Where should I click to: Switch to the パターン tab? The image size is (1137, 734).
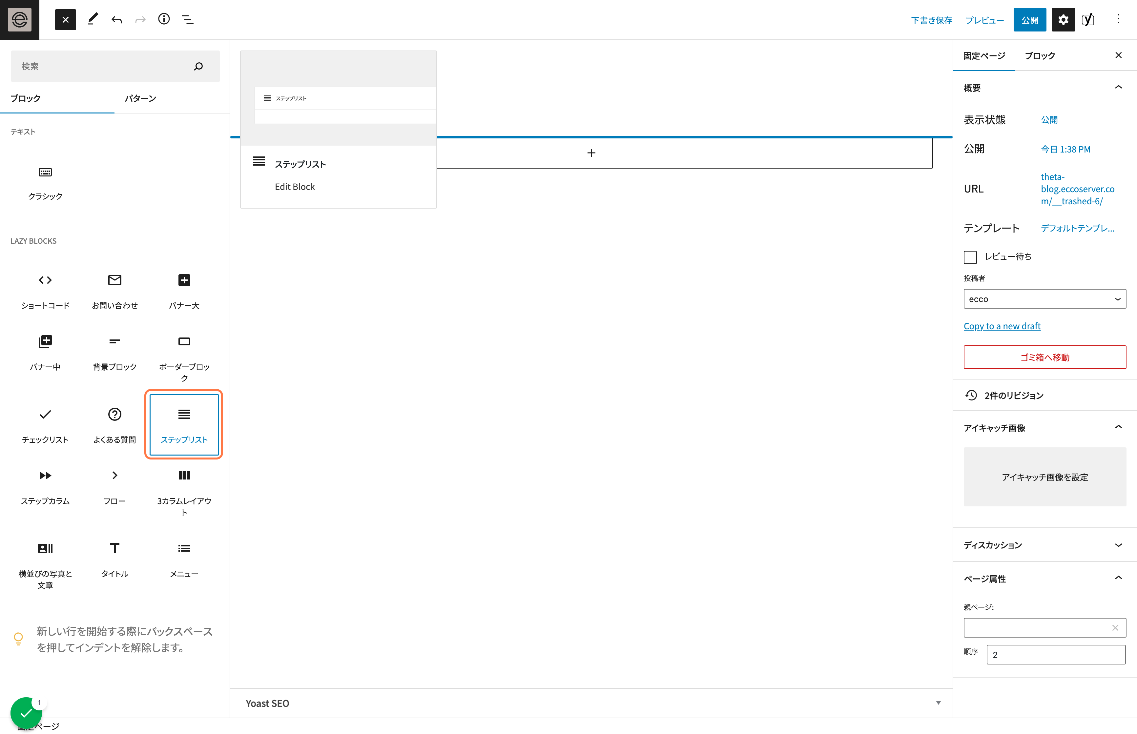[x=141, y=98]
